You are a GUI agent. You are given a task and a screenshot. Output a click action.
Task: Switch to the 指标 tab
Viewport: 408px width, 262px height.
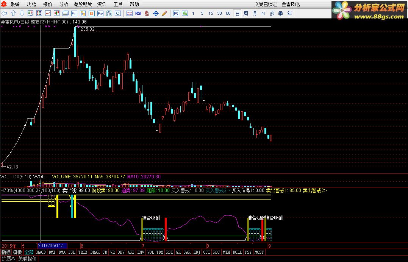point(6,252)
